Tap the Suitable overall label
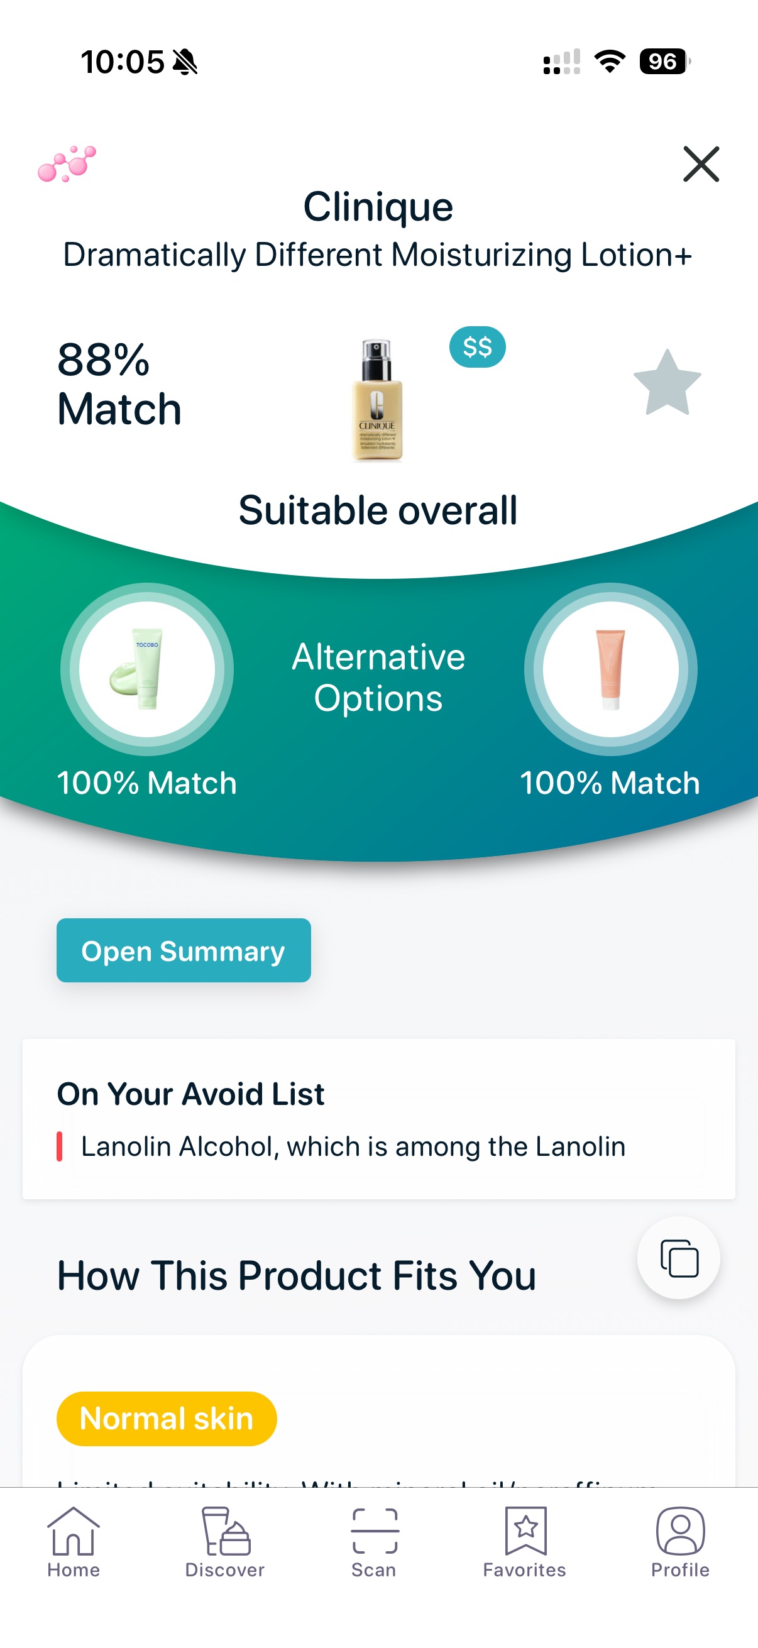 point(378,509)
